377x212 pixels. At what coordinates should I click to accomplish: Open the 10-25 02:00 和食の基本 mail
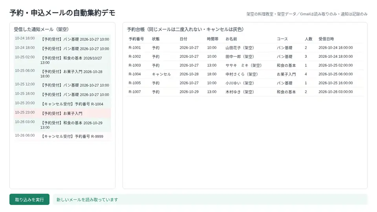pyautogui.click(x=62, y=60)
